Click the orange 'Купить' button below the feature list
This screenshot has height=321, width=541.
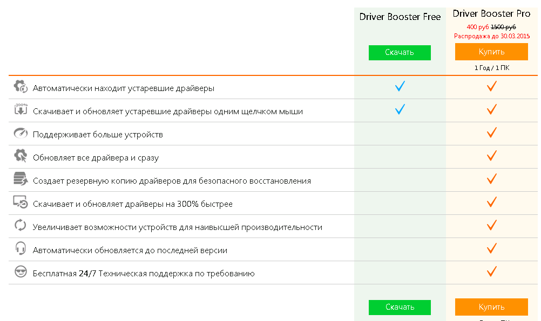pos(491,307)
